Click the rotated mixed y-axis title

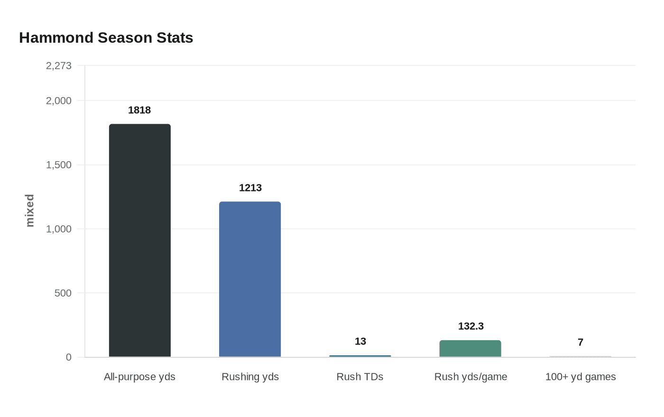[30, 210]
